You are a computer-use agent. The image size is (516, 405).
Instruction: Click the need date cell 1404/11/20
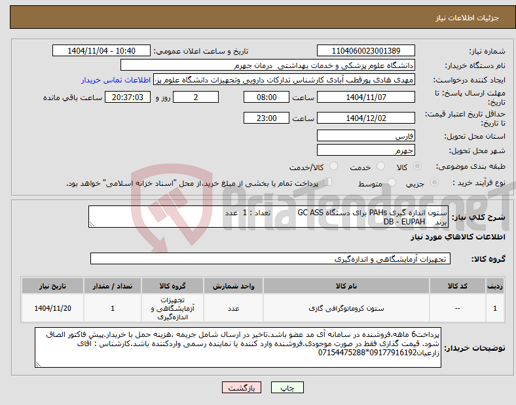click(52, 308)
